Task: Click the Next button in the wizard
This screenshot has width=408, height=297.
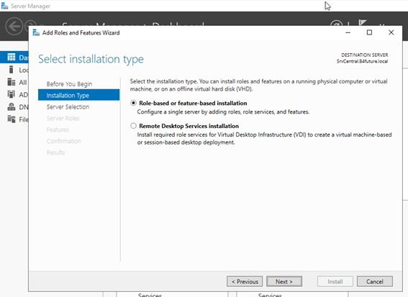Action: pyautogui.click(x=284, y=282)
